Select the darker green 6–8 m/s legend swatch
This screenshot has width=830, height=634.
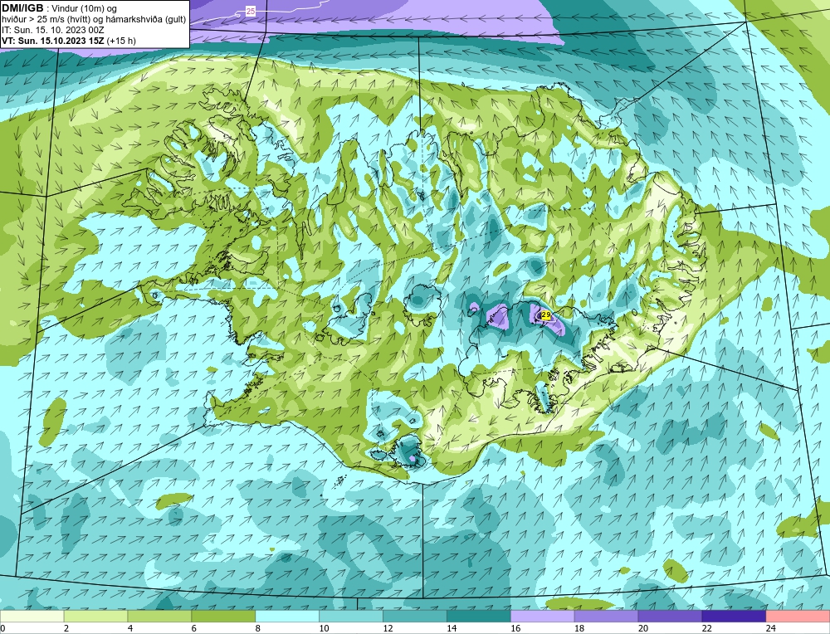[223, 617]
